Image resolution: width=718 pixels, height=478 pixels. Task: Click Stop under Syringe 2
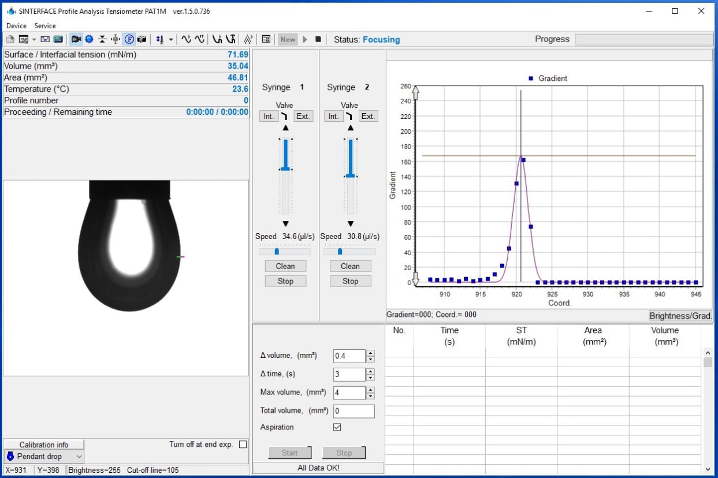pos(350,281)
